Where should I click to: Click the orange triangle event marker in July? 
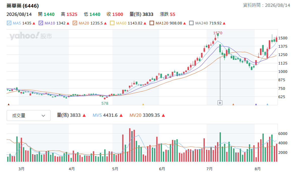click(x=233, y=104)
